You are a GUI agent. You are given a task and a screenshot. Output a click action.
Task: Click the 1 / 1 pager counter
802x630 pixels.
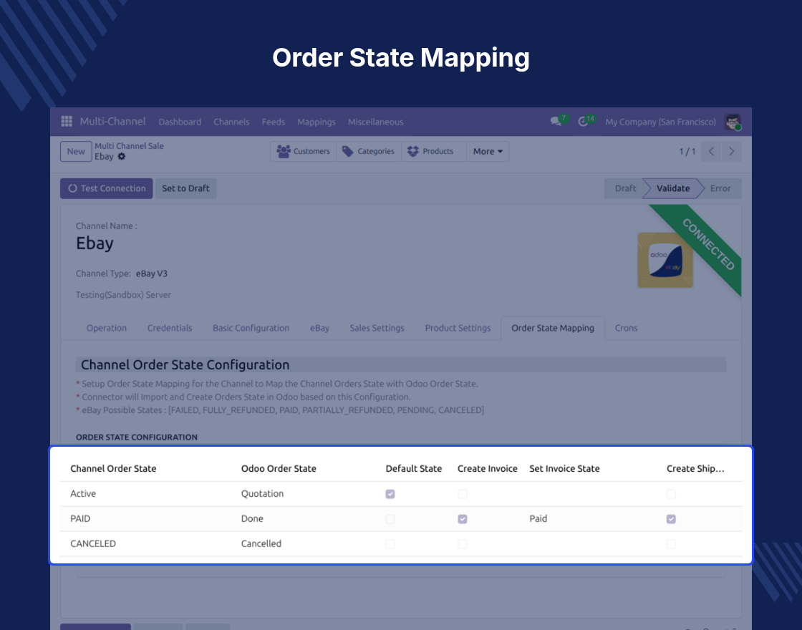[687, 151]
